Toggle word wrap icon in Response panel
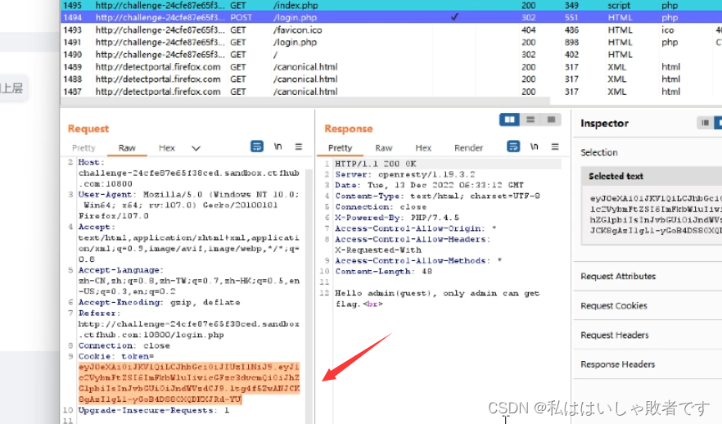This screenshot has height=424, width=722. pos(513,147)
